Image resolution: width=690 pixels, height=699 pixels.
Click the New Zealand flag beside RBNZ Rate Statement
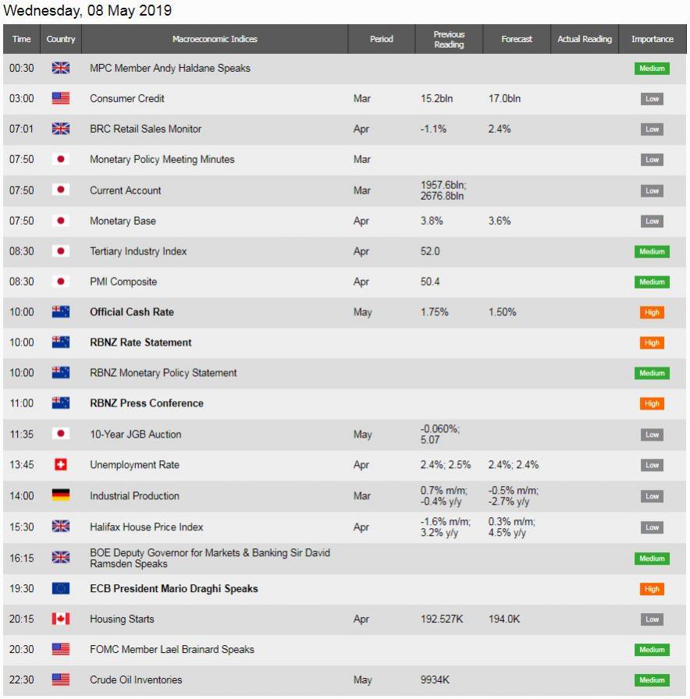[61, 342]
